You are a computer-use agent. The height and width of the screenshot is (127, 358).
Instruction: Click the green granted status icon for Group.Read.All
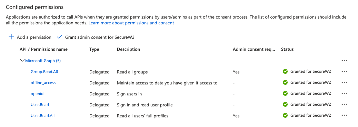(x=285, y=71)
